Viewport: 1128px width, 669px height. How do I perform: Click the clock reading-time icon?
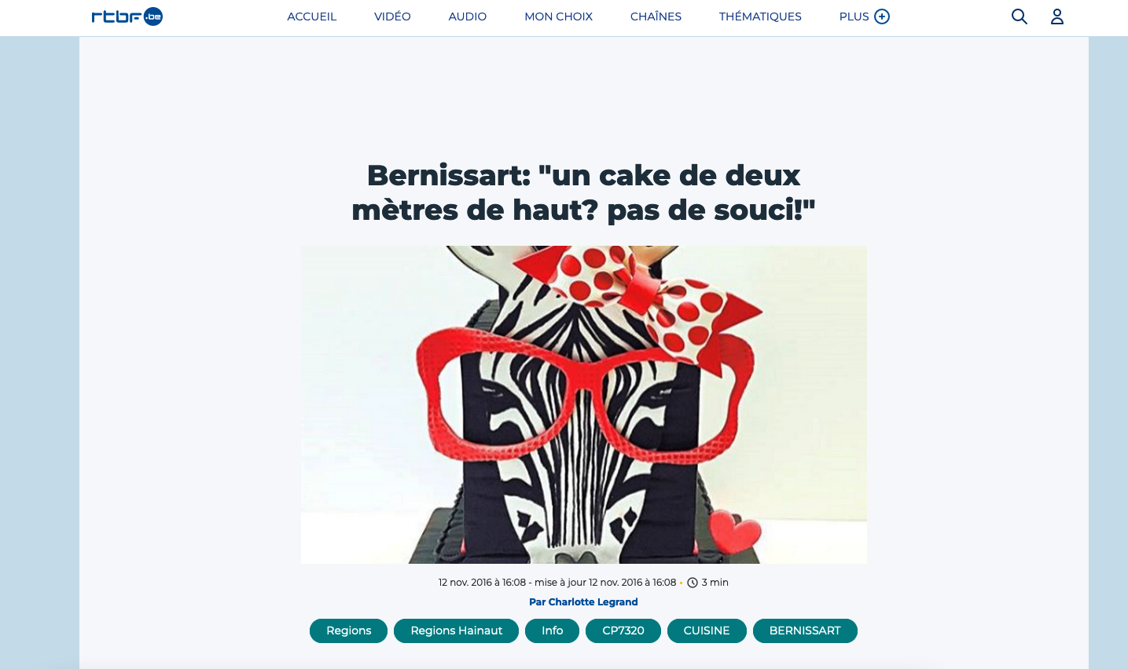pyautogui.click(x=693, y=583)
